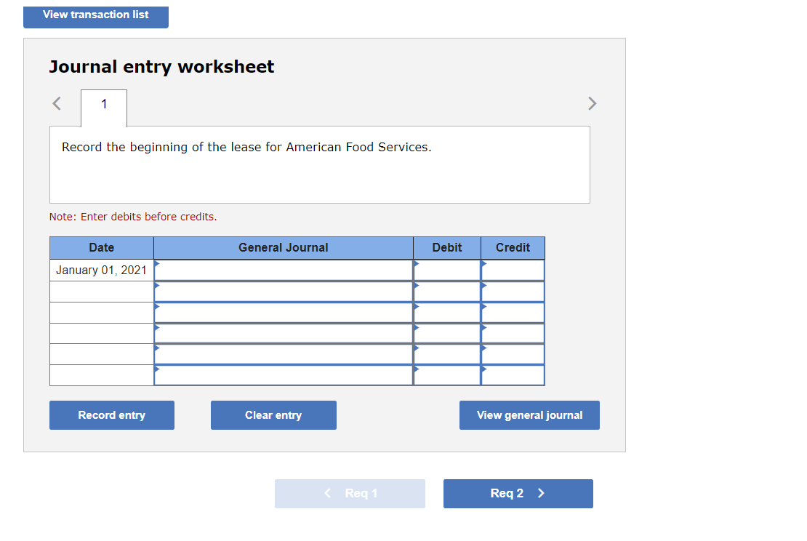The image size is (807, 541).
Task: Open the account dropdown in the first journal row
Action: point(284,270)
